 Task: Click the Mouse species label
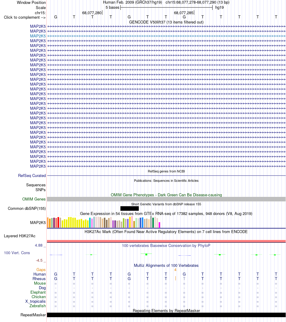40,283
